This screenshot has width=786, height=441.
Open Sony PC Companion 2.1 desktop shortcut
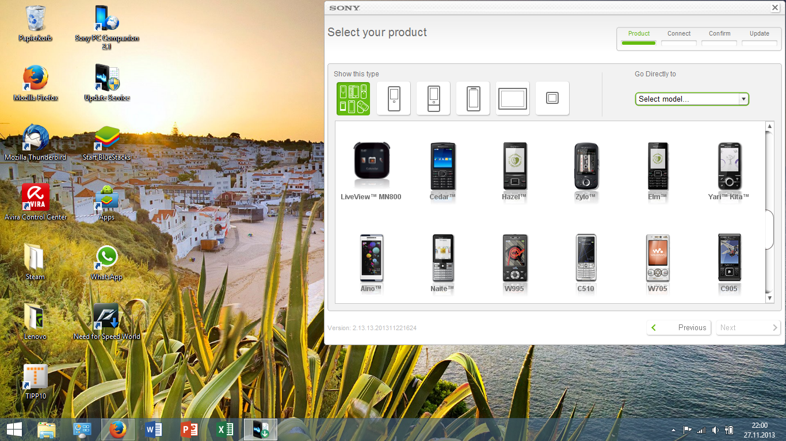[107, 27]
